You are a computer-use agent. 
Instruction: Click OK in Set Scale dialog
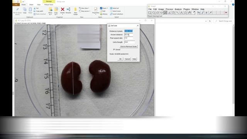coord(120,59)
